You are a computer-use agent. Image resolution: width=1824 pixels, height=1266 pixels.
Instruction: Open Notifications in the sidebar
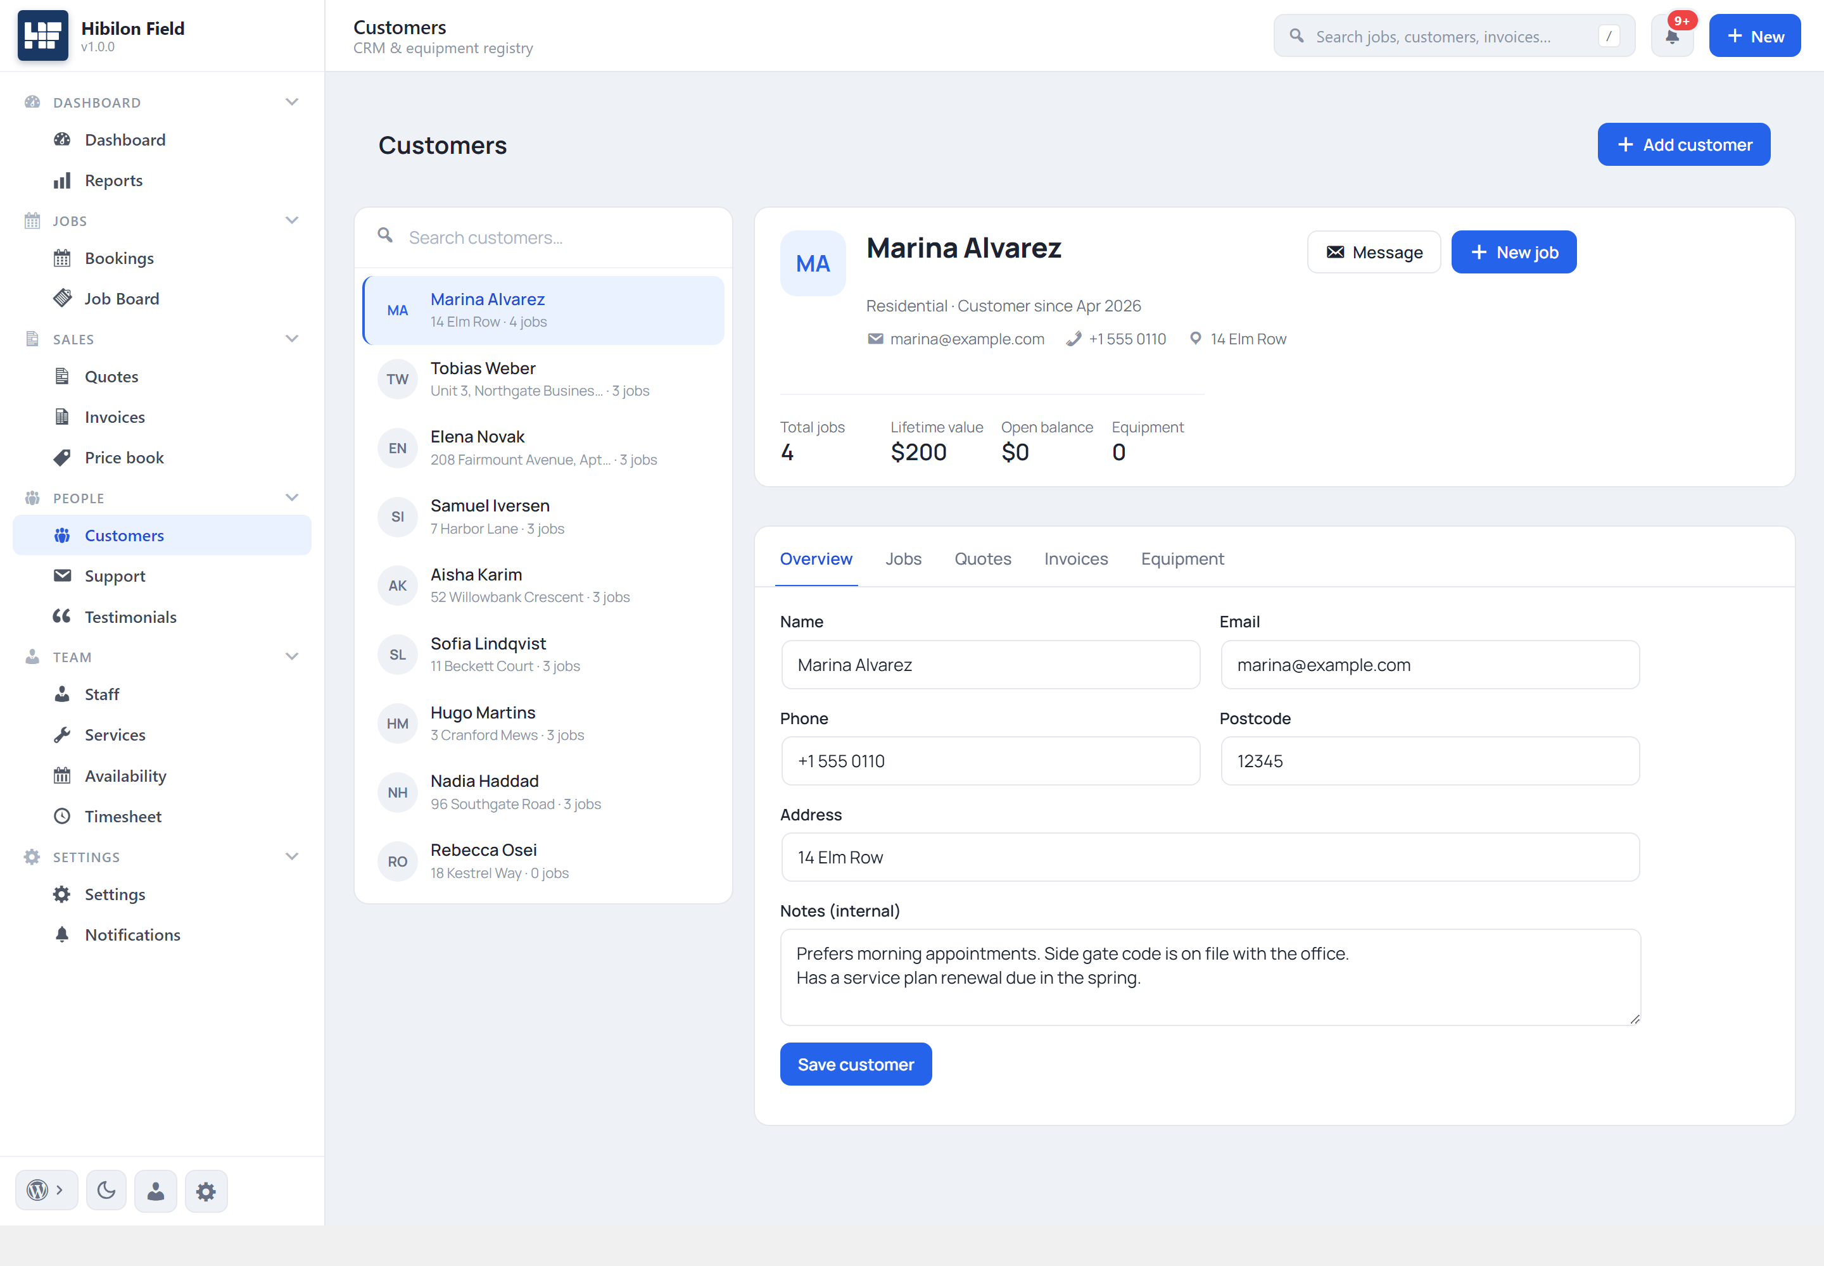click(x=162, y=934)
